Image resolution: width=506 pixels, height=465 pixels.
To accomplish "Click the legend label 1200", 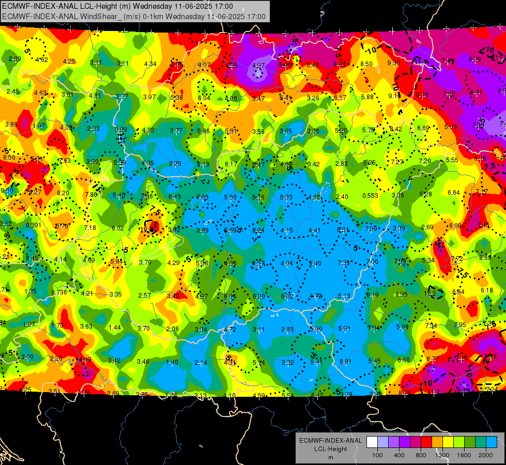I will (x=442, y=455).
